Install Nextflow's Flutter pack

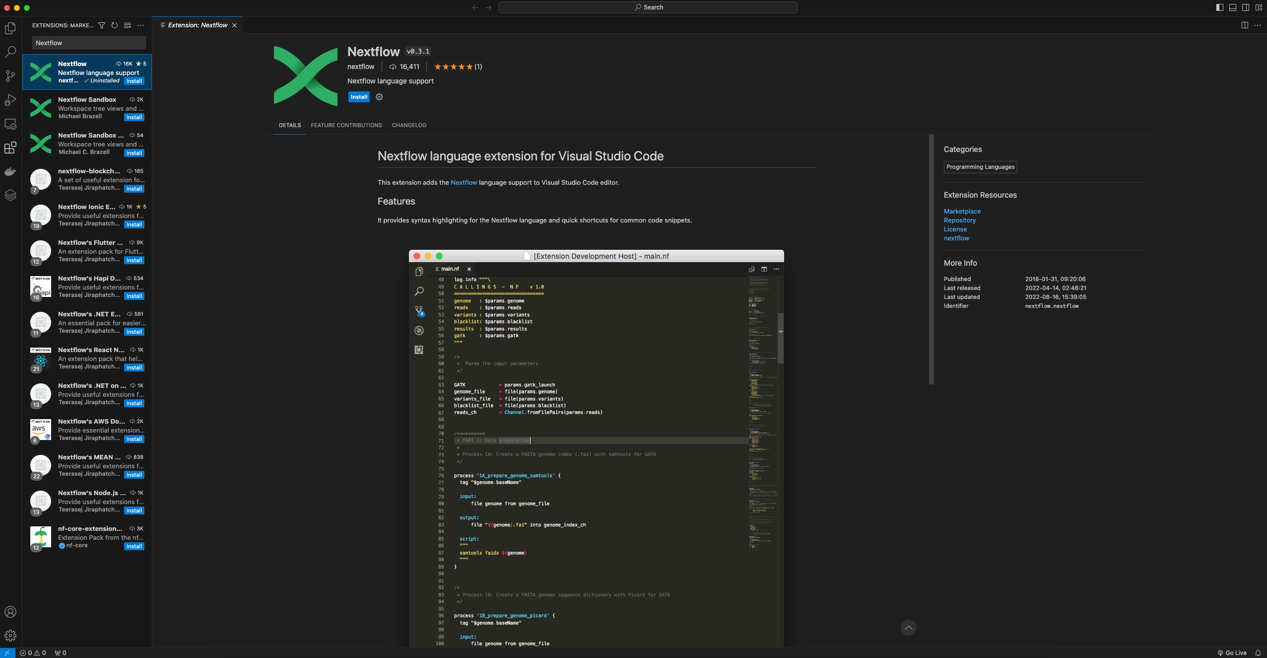pyautogui.click(x=134, y=260)
